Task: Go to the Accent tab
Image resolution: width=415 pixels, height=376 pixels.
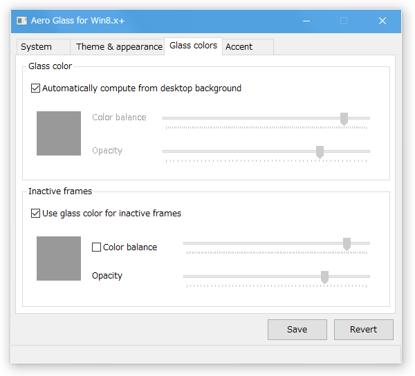Action: (x=248, y=47)
